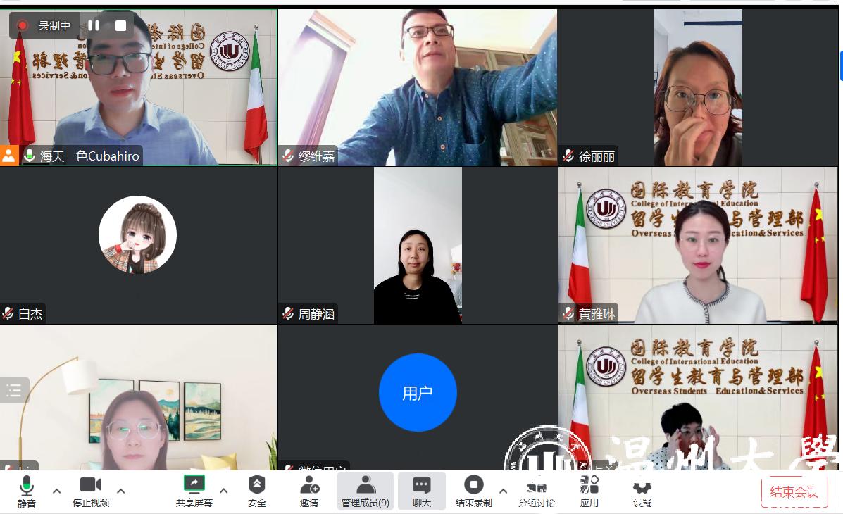Open 设置 settings gear in toolbar
The height and width of the screenshot is (514, 843).
click(642, 491)
